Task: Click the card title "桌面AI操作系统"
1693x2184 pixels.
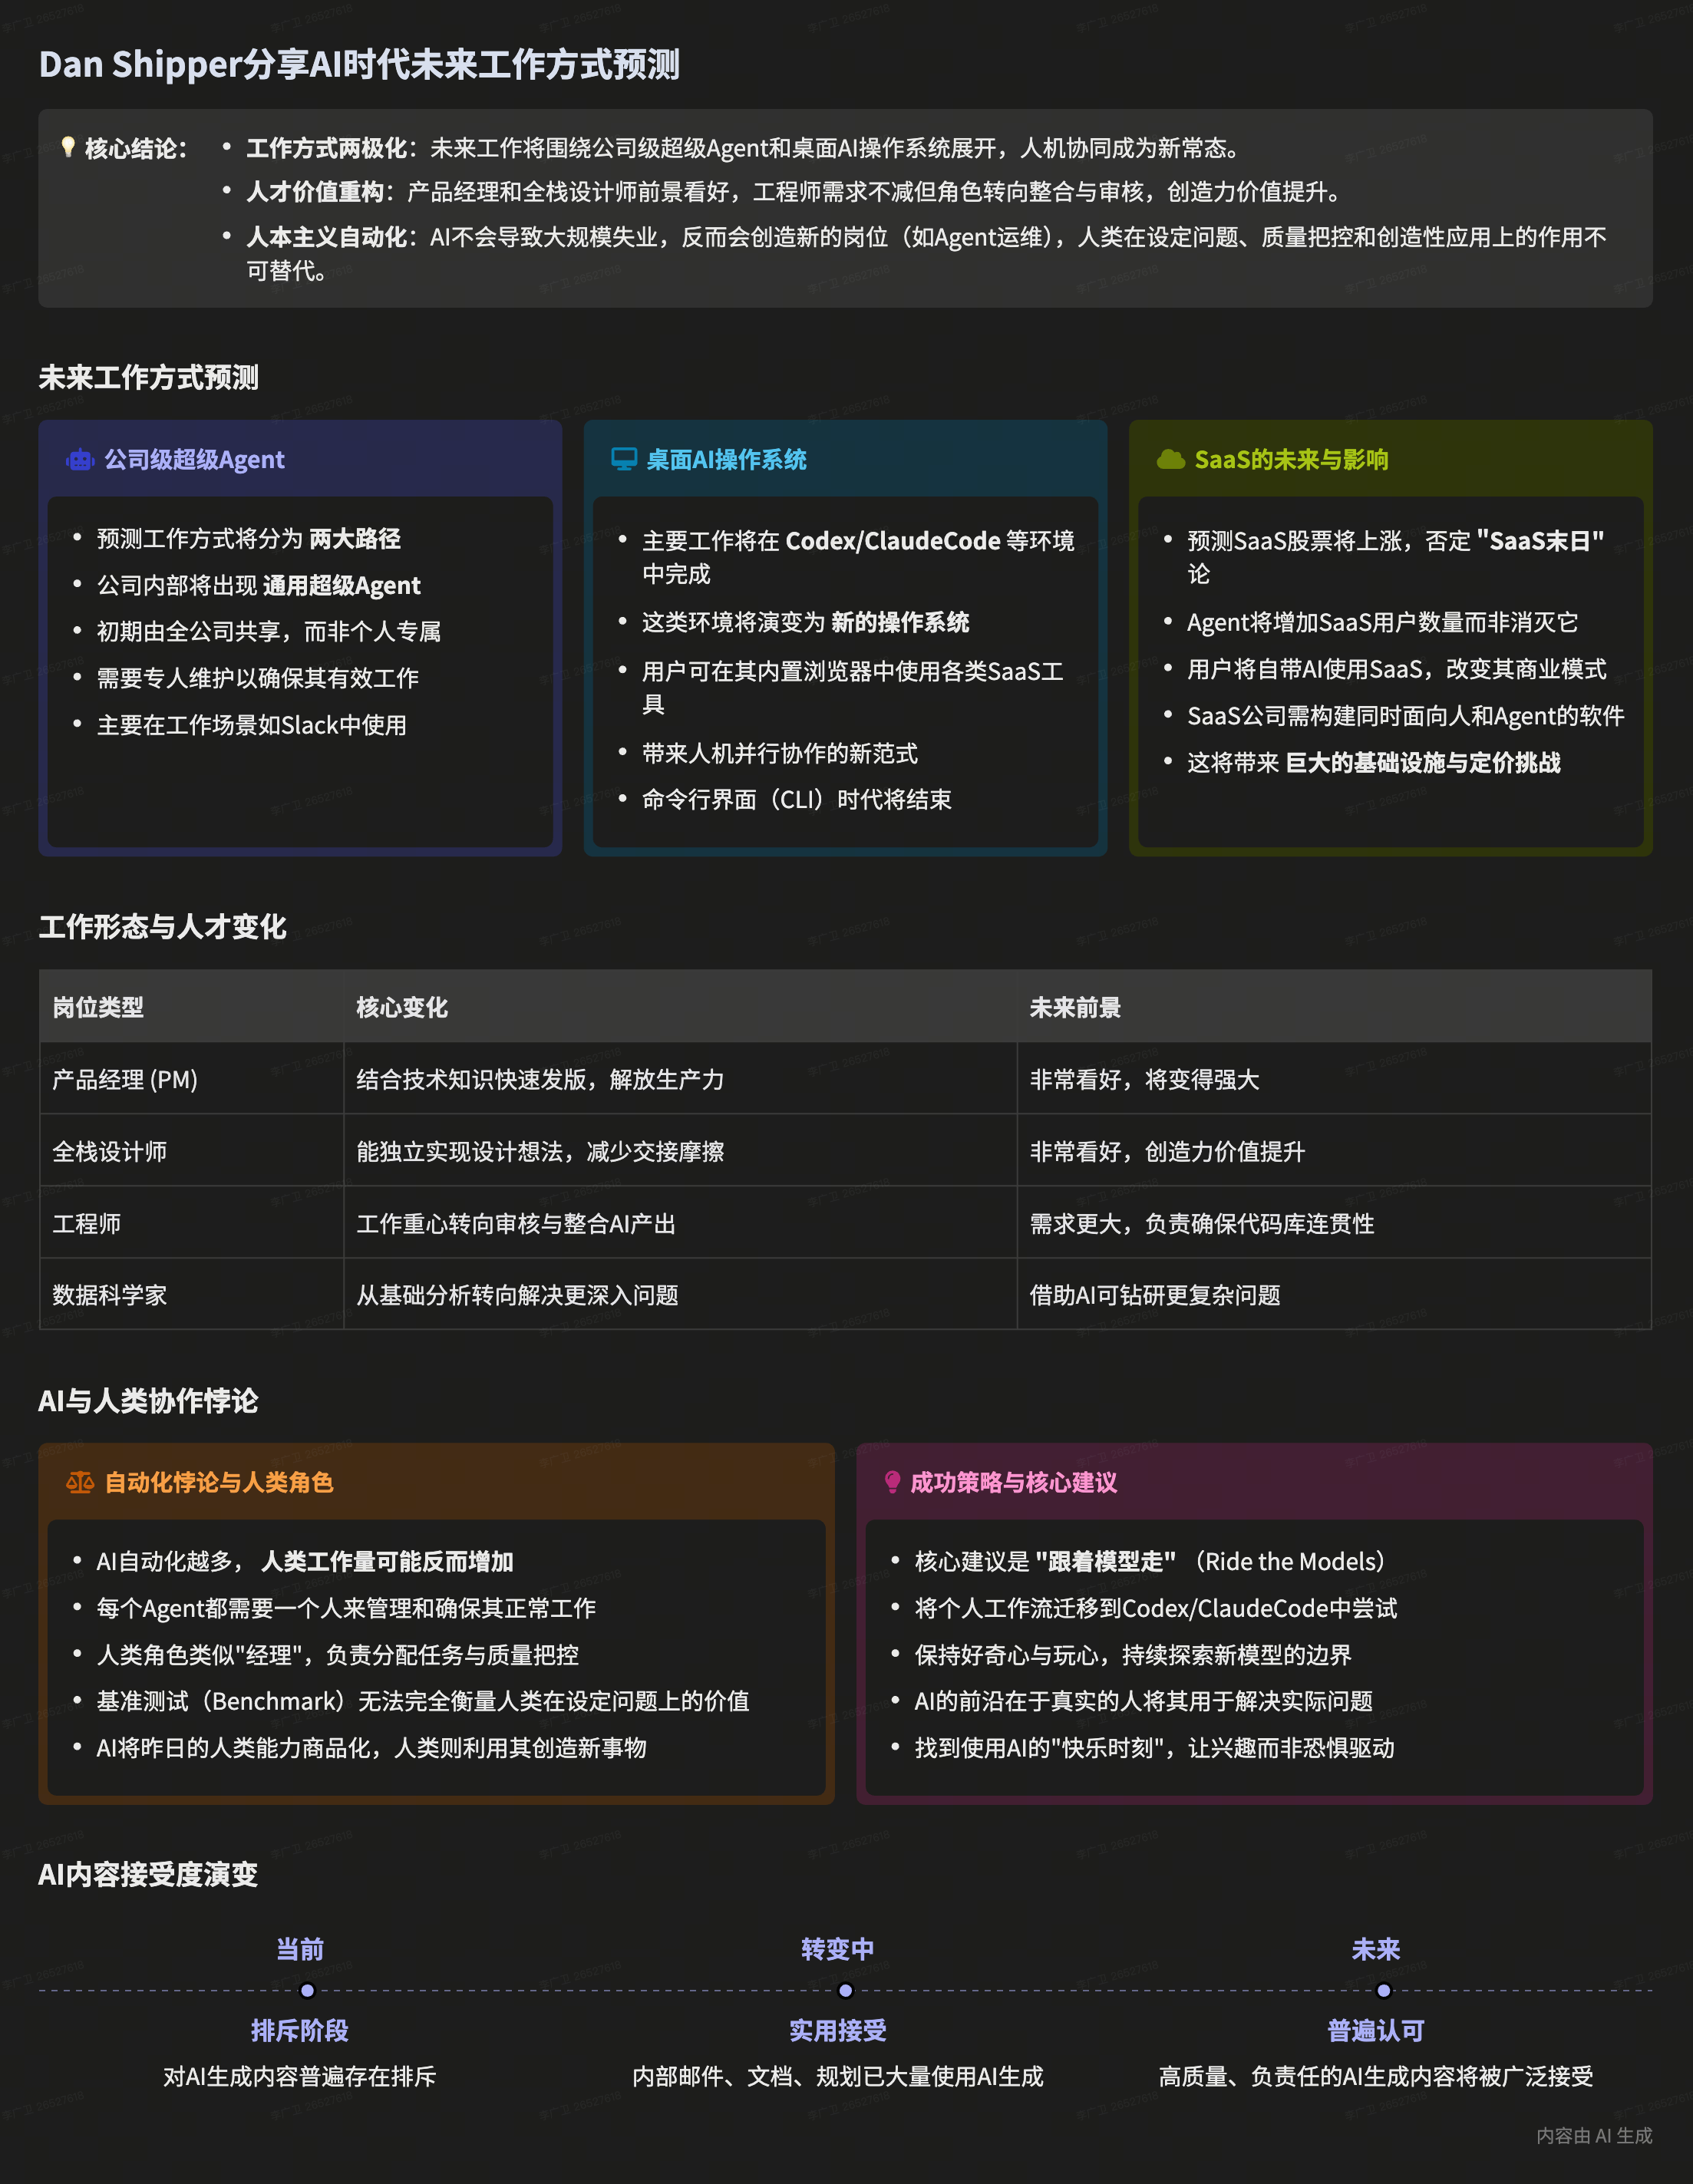Action: pos(727,460)
